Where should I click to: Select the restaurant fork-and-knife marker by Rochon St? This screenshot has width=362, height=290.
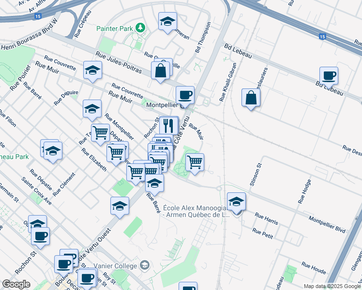[x=168, y=126]
